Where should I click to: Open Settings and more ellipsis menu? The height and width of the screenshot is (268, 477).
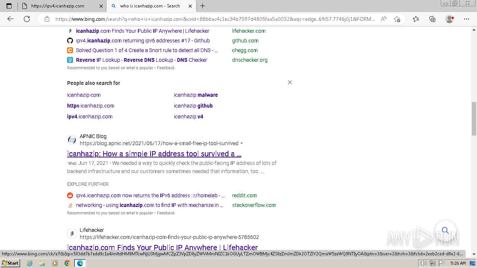(467, 19)
